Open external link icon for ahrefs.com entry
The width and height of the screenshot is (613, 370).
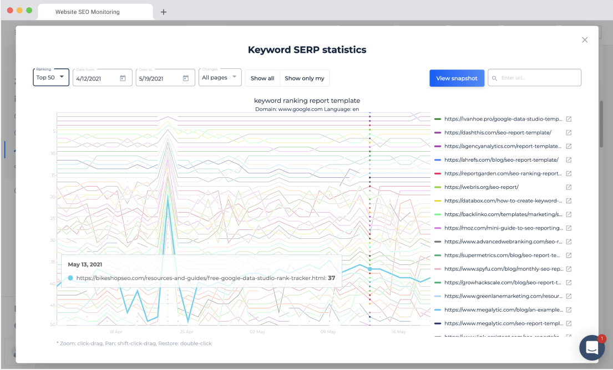click(569, 160)
